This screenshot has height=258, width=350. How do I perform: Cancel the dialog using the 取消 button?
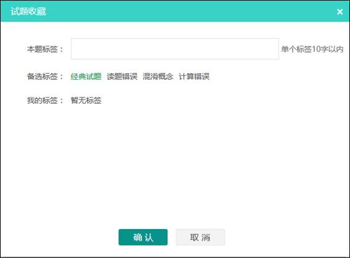(x=200, y=237)
